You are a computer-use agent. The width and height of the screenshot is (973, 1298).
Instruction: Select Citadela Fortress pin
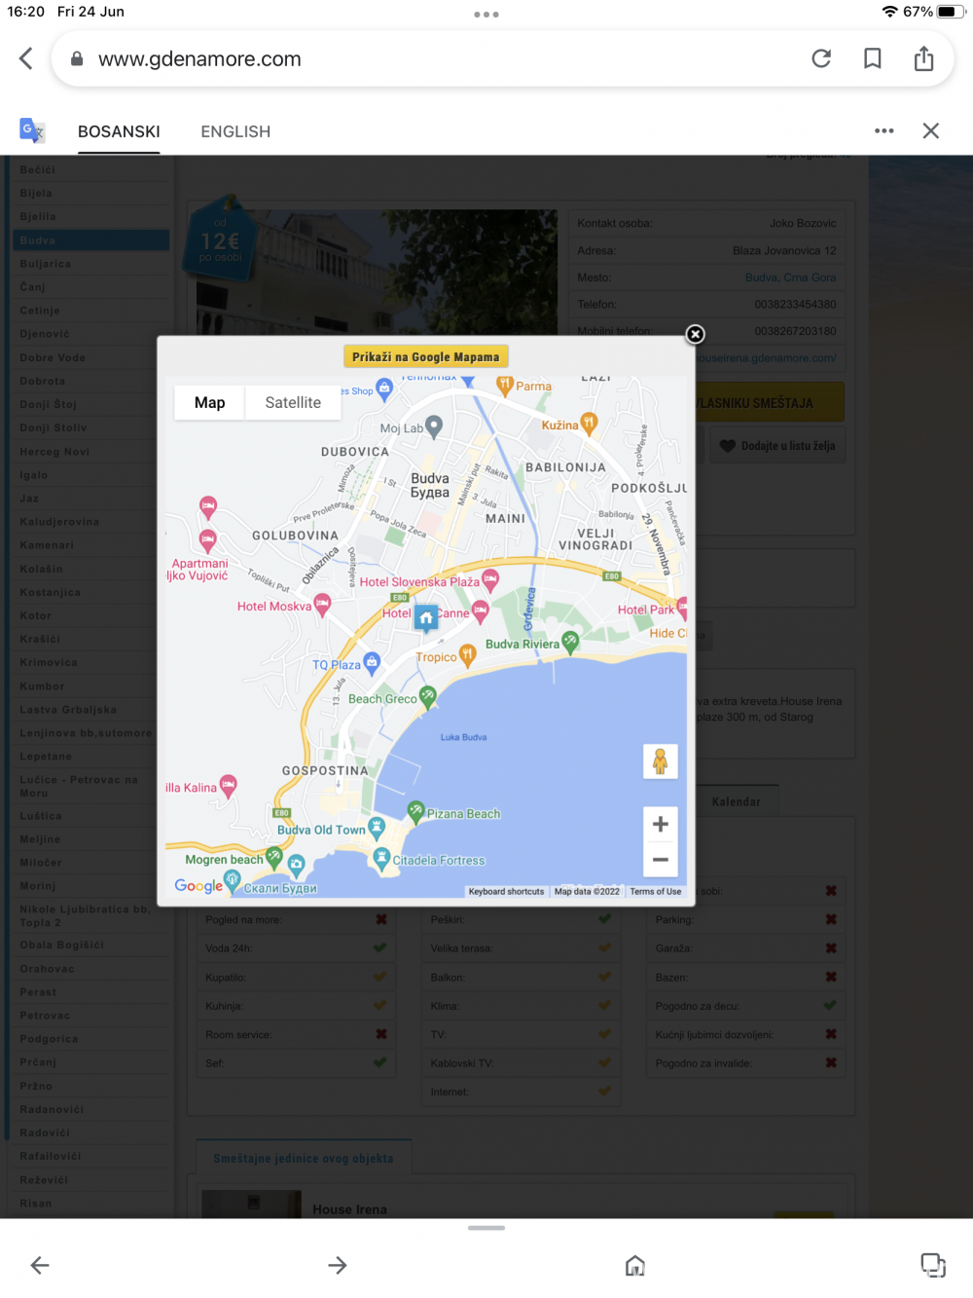381,858
